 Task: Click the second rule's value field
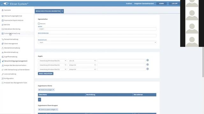click(x=121, y=65)
